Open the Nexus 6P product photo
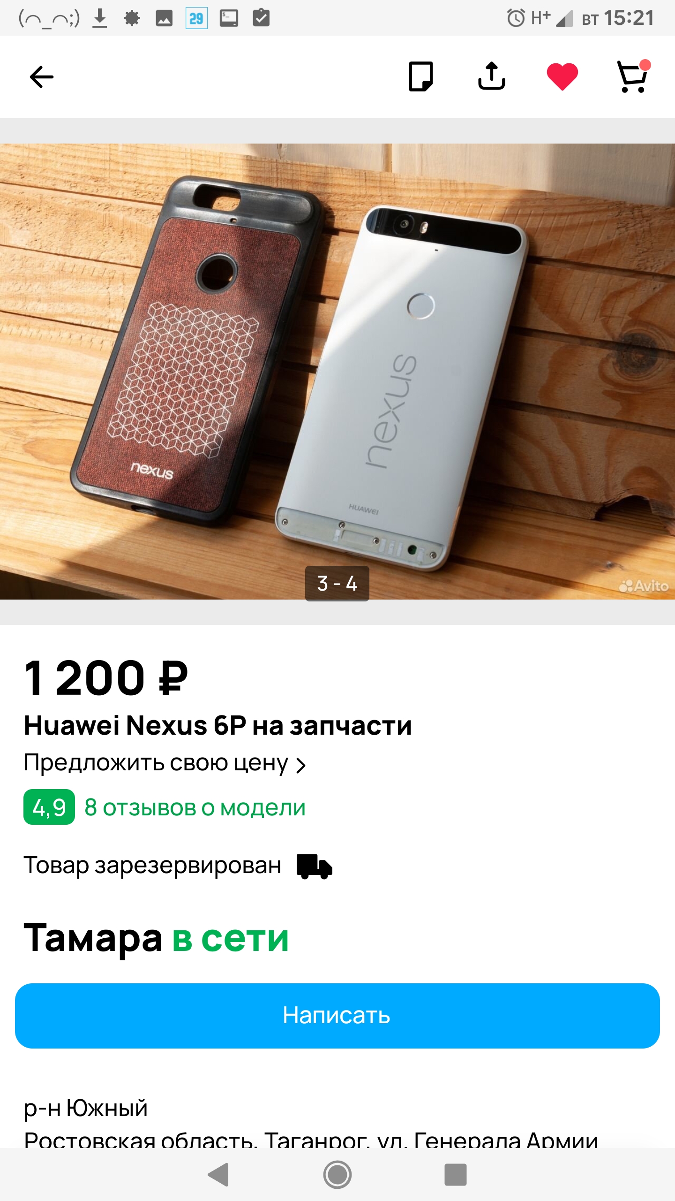 [337, 372]
